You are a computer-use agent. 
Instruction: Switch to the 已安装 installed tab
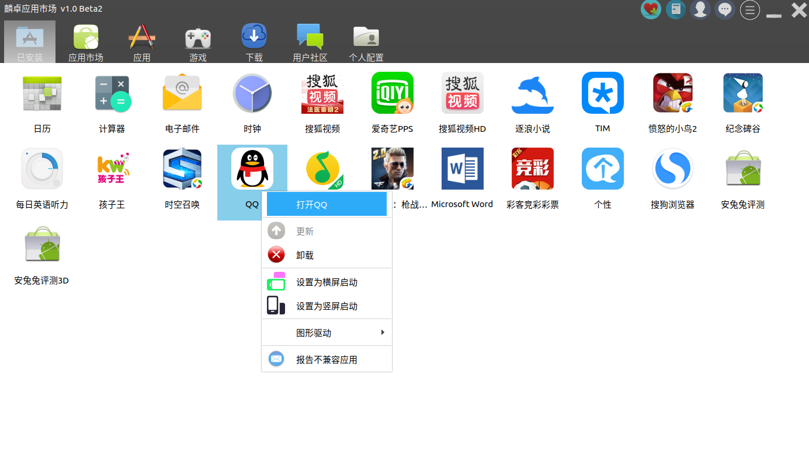(x=30, y=41)
